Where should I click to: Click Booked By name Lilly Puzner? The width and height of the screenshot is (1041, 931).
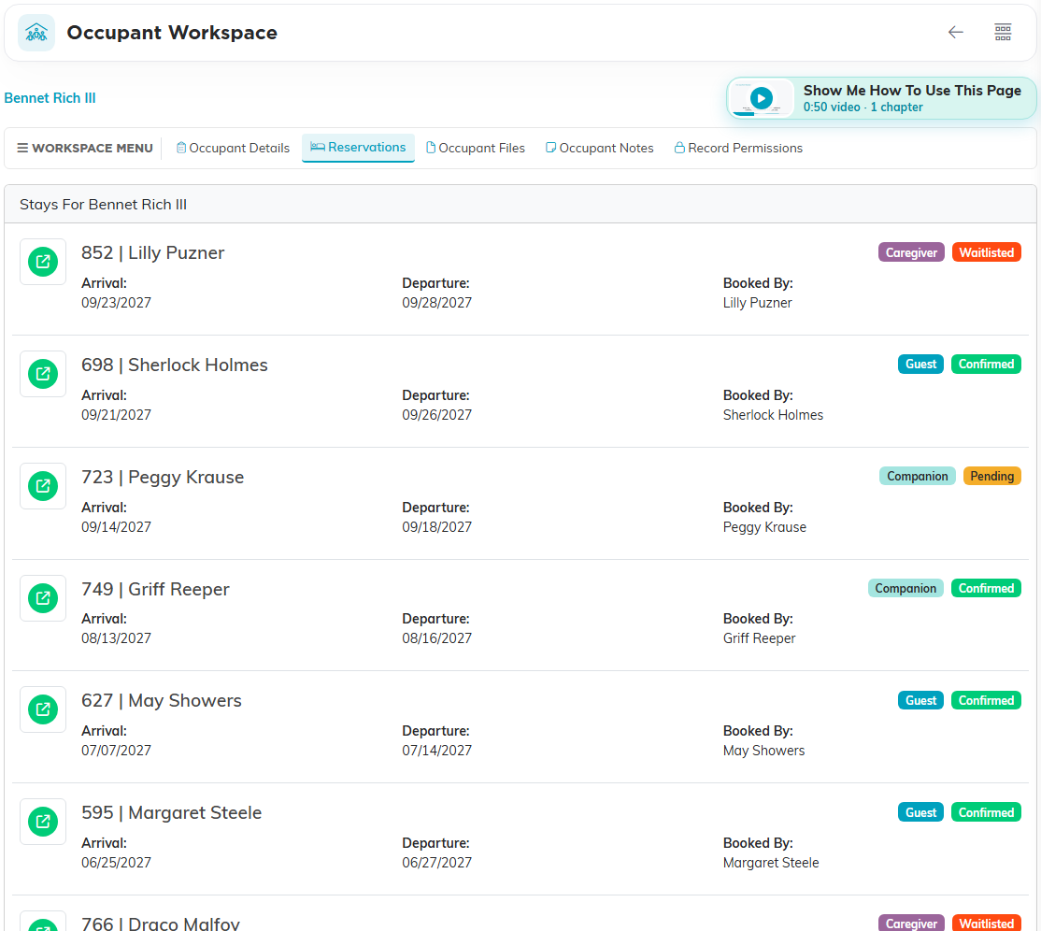(x=757, y=303)
